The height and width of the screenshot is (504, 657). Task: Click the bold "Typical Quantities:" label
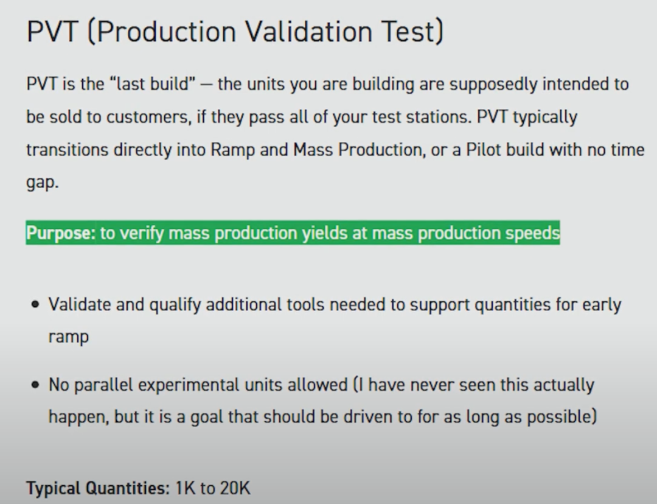98,488
